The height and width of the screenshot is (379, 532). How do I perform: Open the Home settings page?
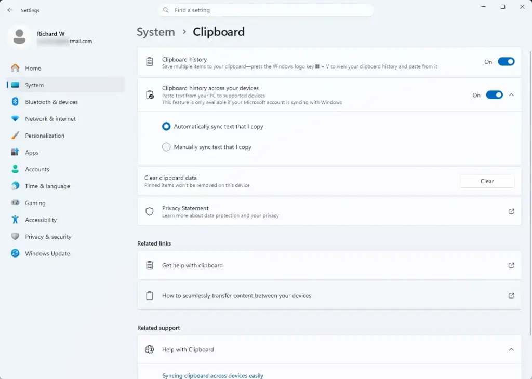(x=66, y=68)
